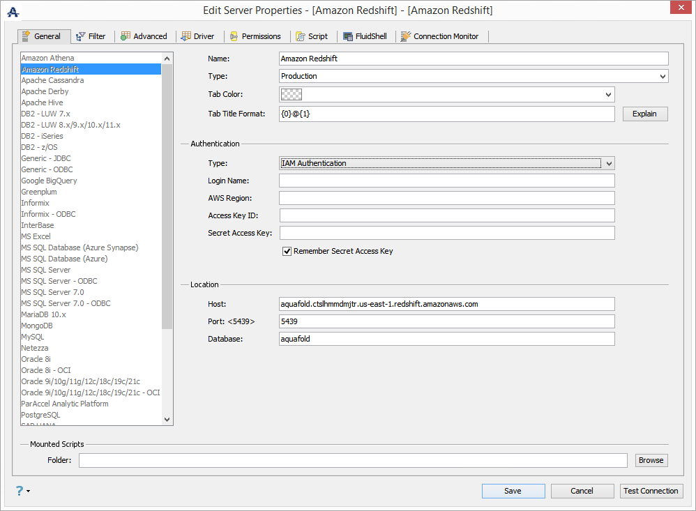Select PostgreSQL in the server list
This screenshot has width=696, height=511.
(40, 415)
